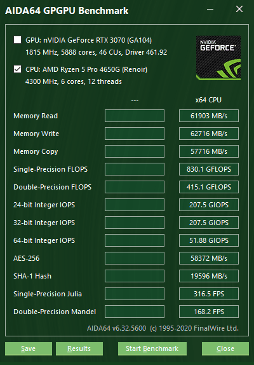This screenshot has height=365, width=254.
Task: Click the empty Memory Copy GPU result box
Action: [135, 151]
